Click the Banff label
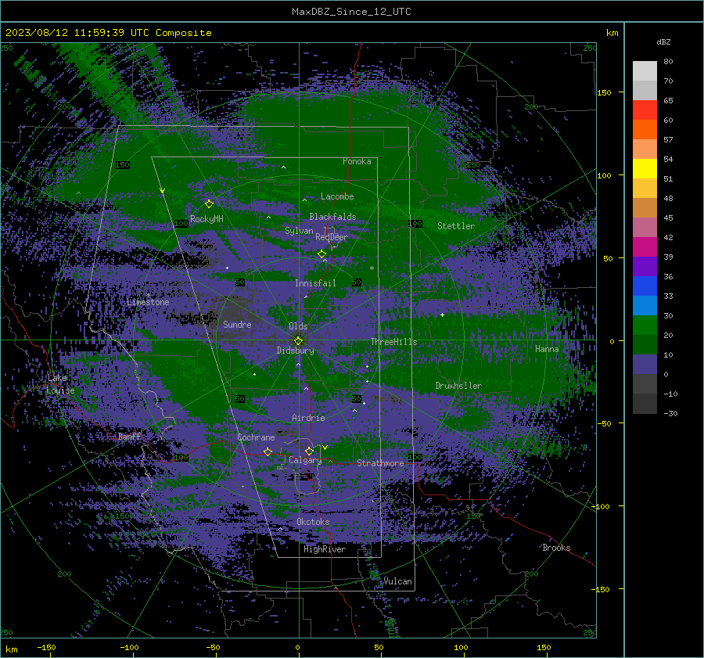The width and height of the screenshot is (704, 658). click(129, 437)
